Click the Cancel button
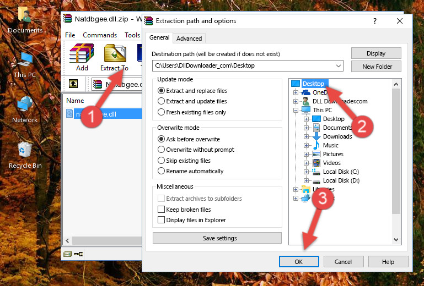 point(344,262)
